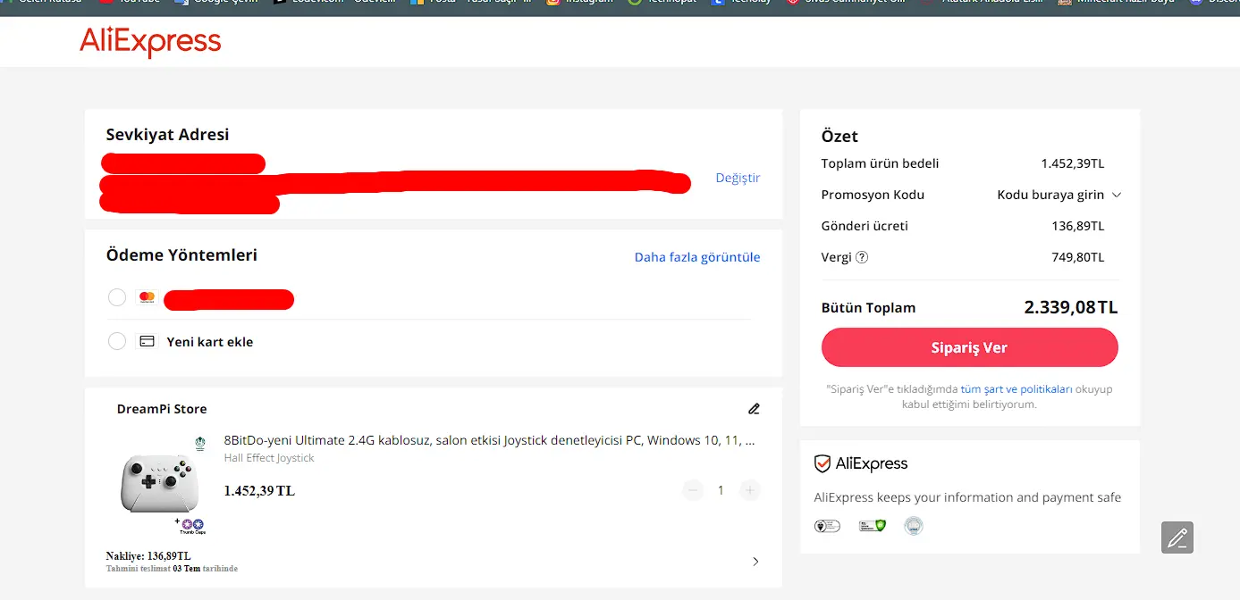The image size is (1240, 600).
Task: Click the Yeni kart ekle label
Action: [210, 342]
